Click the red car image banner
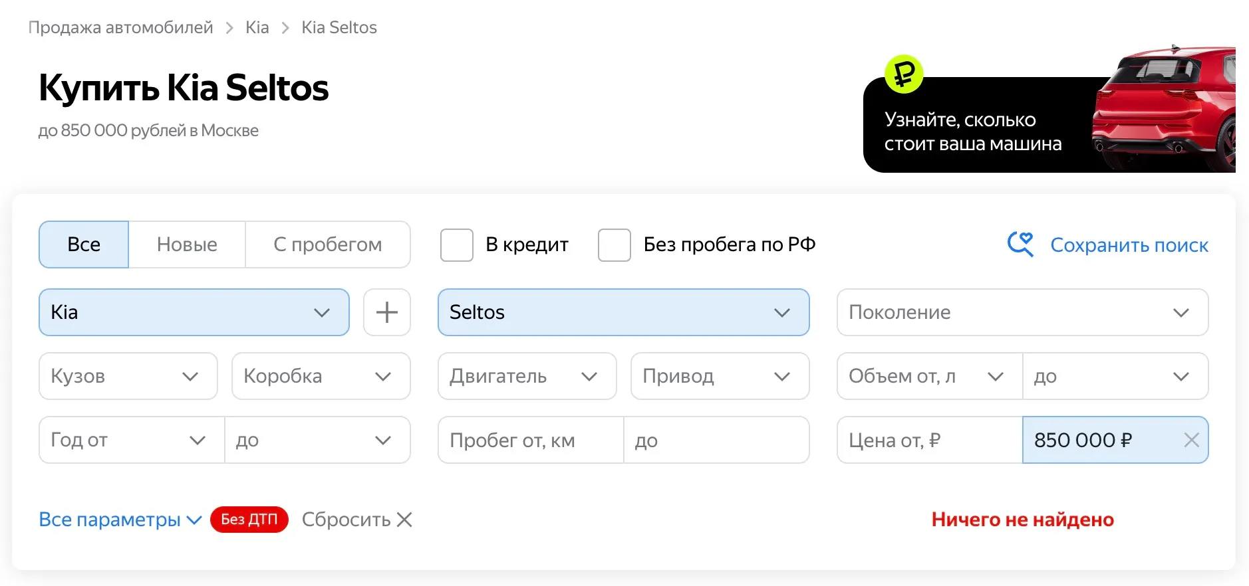 (x=1164, y=110)
